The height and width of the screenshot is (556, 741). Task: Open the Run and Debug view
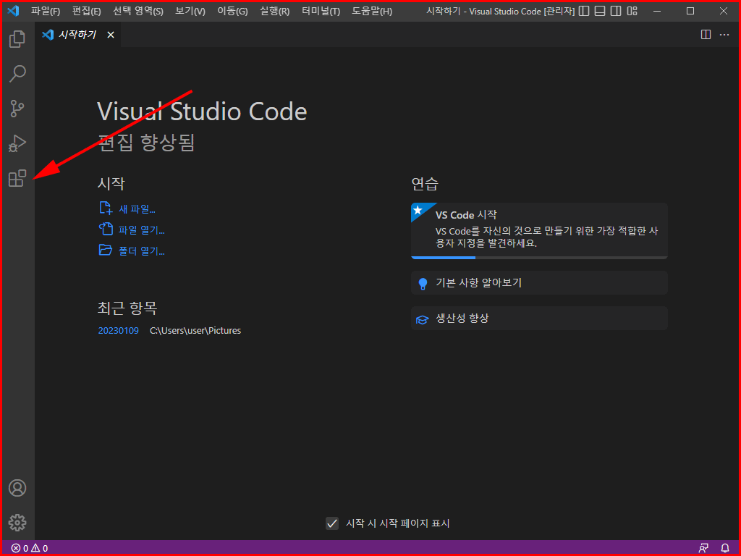[17, 143]
